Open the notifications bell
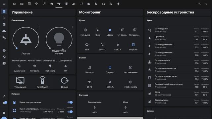The image size is (212, 119). point(4,113)
